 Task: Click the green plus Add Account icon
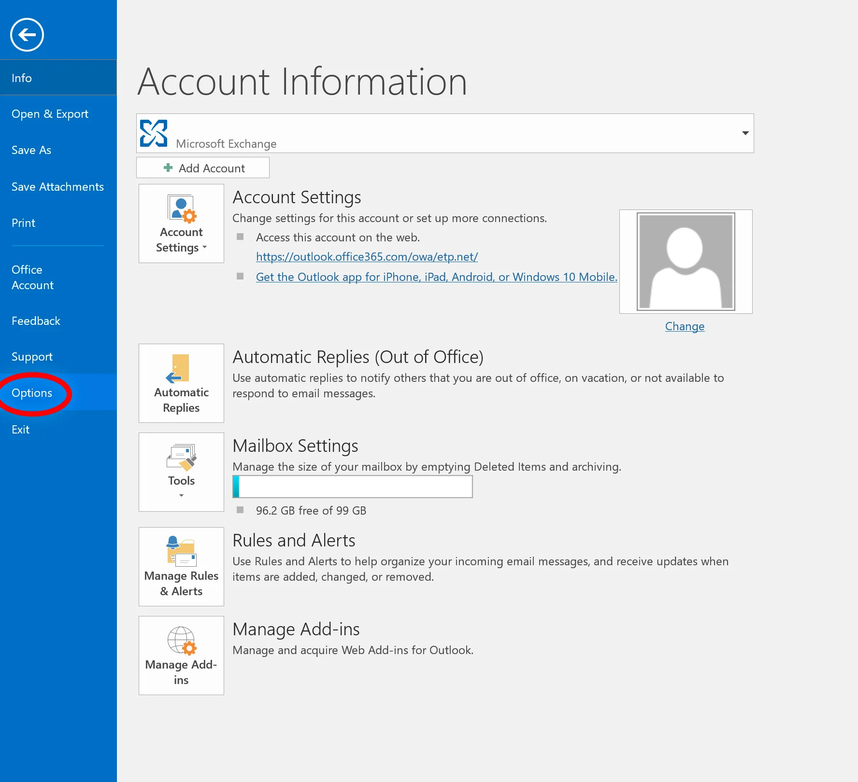[x=168, y=168]
